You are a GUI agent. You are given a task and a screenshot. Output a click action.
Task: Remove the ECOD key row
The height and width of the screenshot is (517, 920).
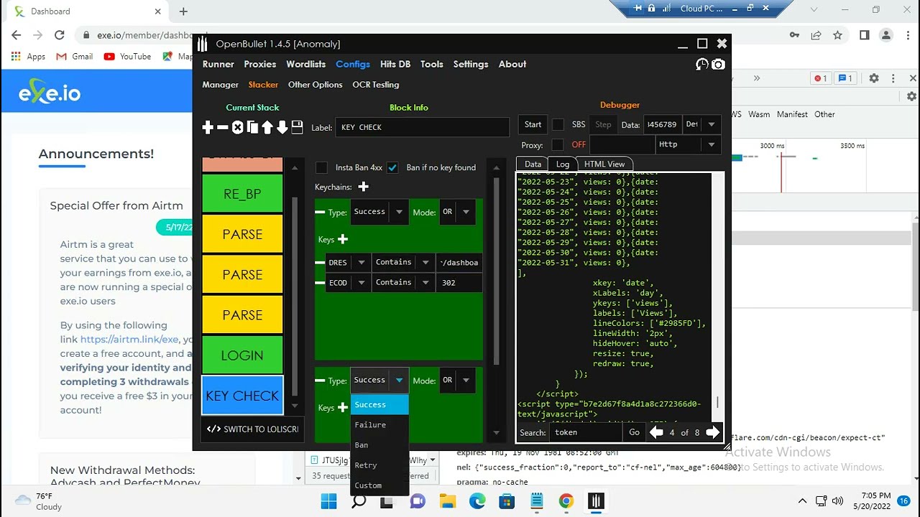[x=320, y=283]
